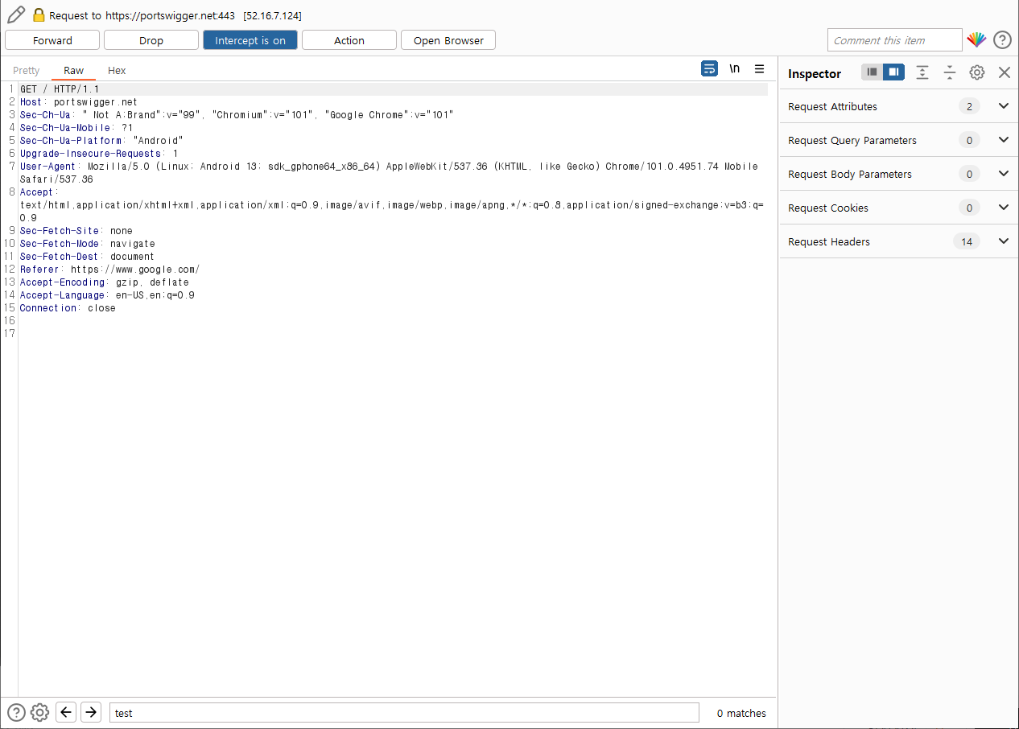The height and width of the screenshot is (729, 1019).
Task: Click the Sec-Fetch-Dest: document line
Action: tap(87, 257)
